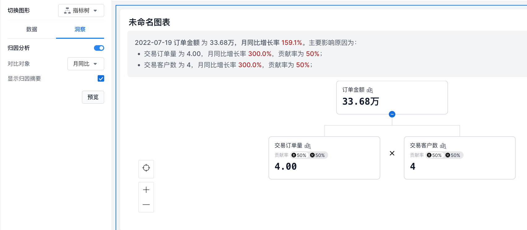The width and height of the screenshot is (527, 230).
Task: Uncheck the 显示归因摘要 checkbox
Action: (x=101, y=79)
